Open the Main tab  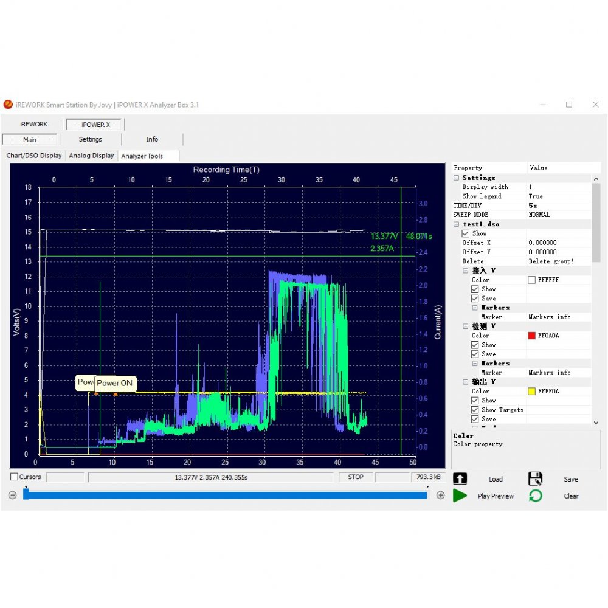click(29, 140)
